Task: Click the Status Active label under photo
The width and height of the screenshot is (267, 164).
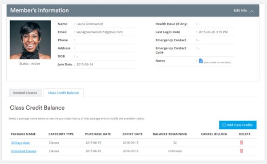Action: point(30,64)
